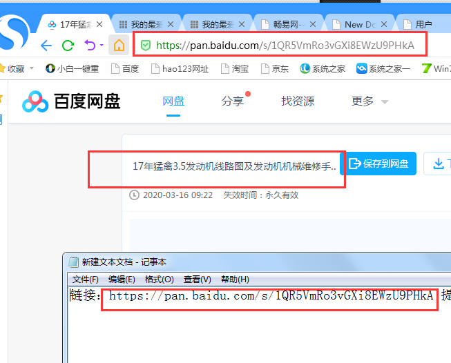
Task: Open Notepad 文件(F) menu
Action: point(85,279)
